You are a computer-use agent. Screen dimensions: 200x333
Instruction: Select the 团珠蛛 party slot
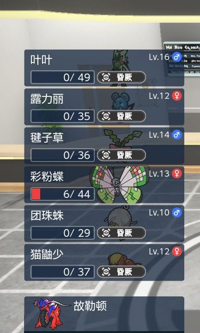(x=104, y=224)
